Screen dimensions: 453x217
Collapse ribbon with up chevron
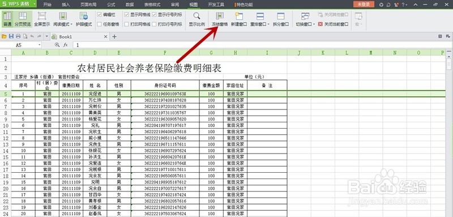click(x=416, y=5)
